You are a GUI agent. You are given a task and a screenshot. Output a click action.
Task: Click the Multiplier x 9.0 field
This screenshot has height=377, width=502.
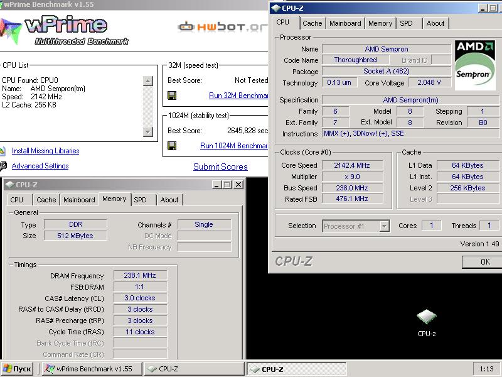352,177
